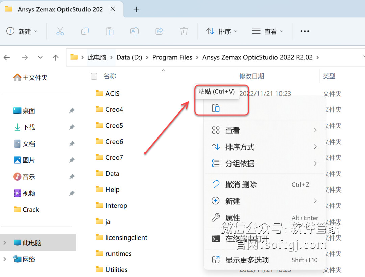Screen dimensions: 365x277
Task: Select the Creo4 folder
Action: 109,109
